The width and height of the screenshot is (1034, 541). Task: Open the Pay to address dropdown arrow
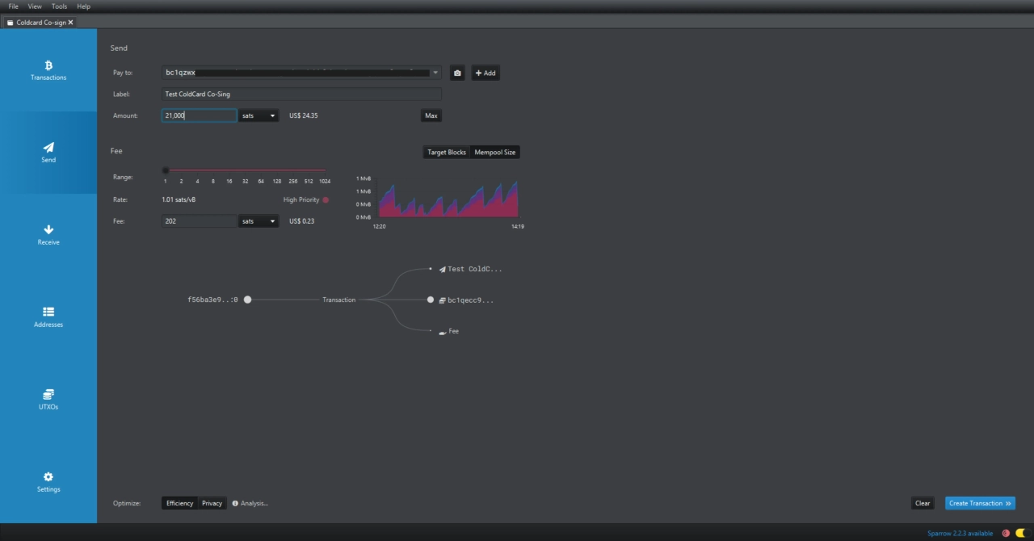[435, 73]
